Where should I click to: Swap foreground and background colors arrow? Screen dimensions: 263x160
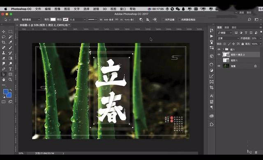point(11,90)
